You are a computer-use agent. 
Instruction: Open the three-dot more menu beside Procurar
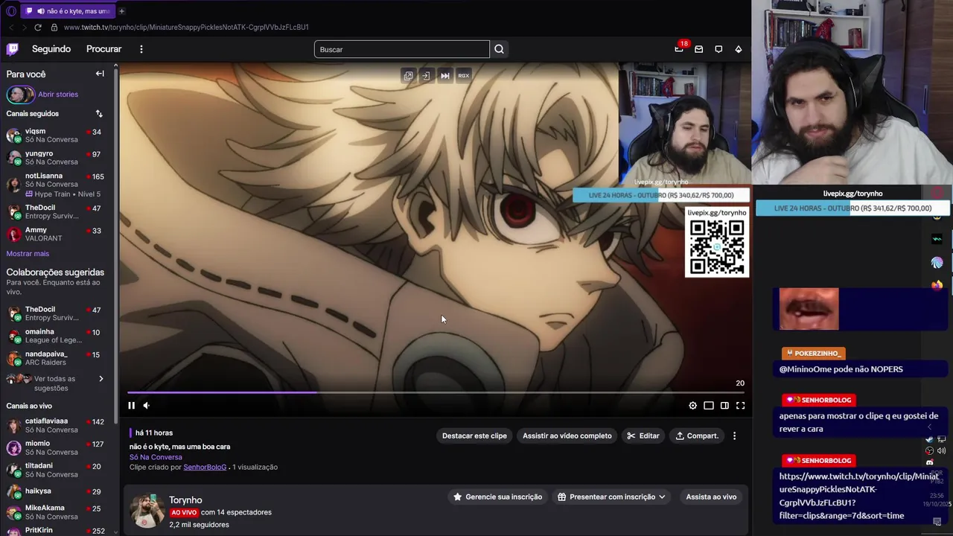141,49
